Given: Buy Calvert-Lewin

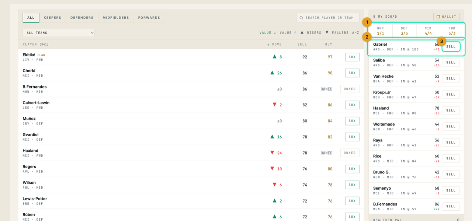Looking at the screenshot, I should pos(352,105).
